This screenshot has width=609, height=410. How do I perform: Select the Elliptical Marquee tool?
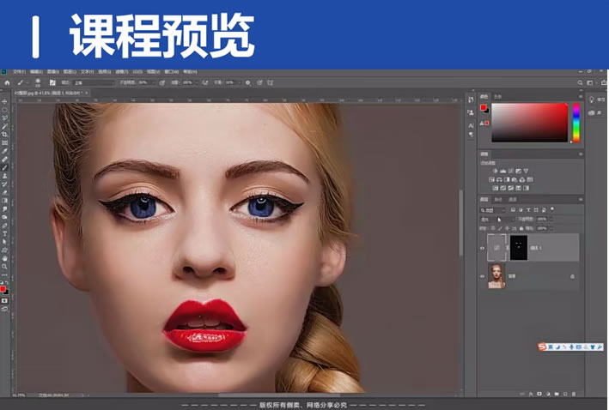coord(4,110)
